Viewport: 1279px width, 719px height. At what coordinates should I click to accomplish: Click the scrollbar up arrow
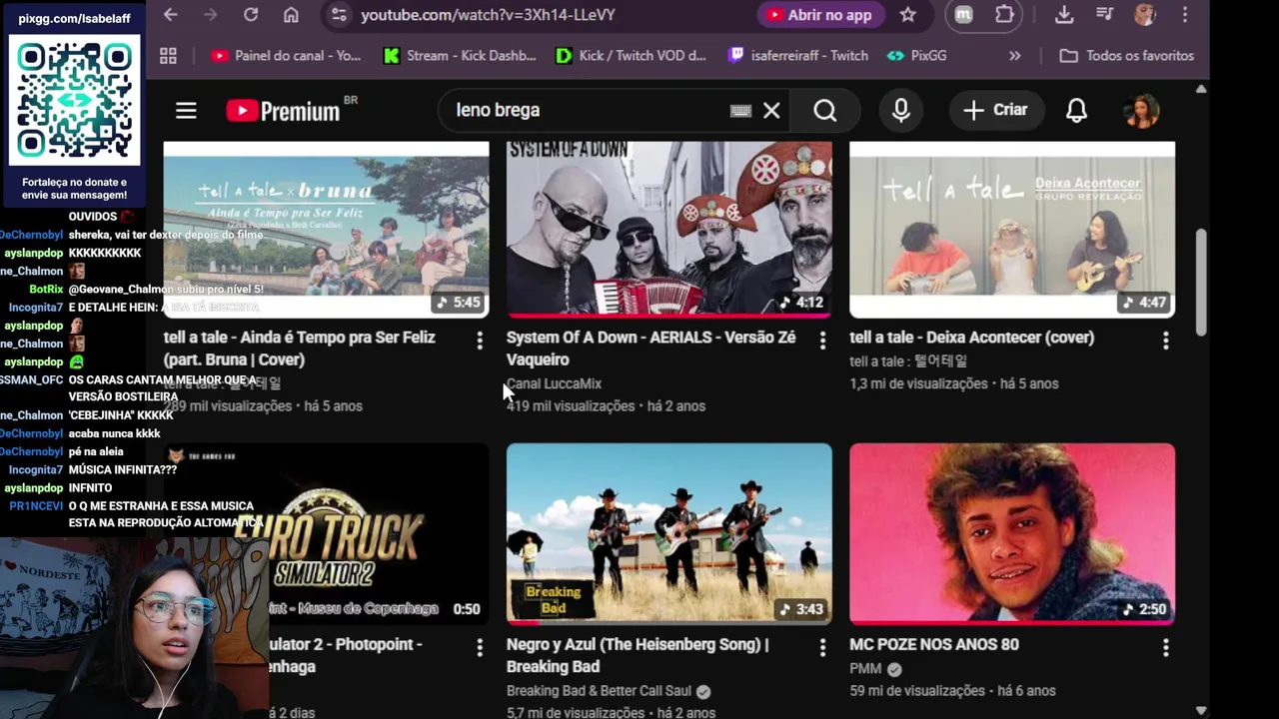point(1201,89)
